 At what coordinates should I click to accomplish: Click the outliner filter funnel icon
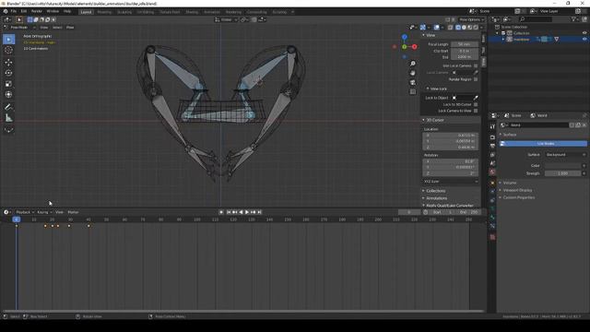coord(573,19)
